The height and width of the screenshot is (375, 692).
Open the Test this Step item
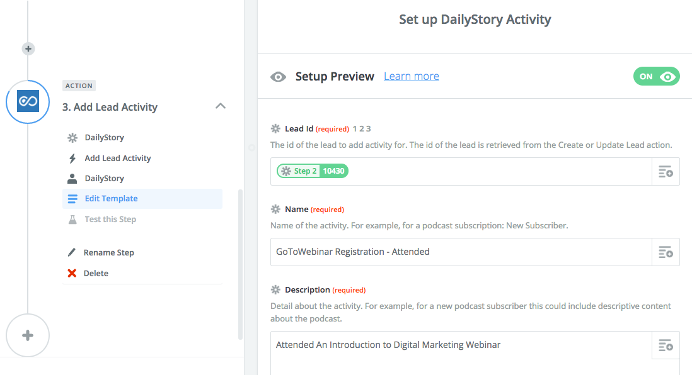[x=110, y=219]
